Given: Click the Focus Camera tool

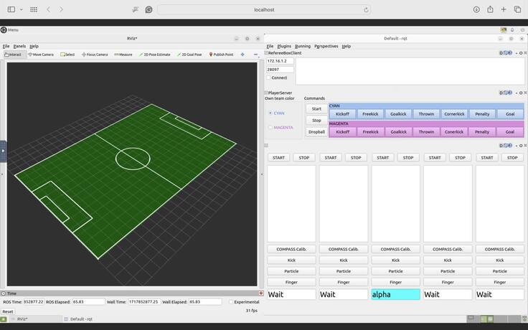Looking at the screenshot, I should click(95, 55).
